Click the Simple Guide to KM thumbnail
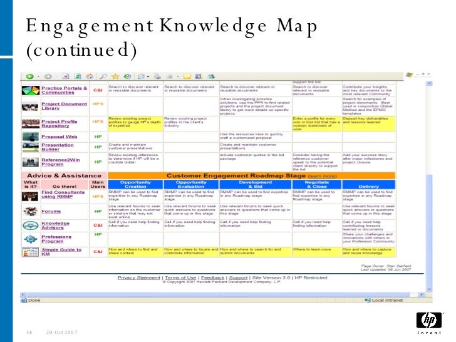This screenshot has height=342, width=456. tap(31, 252)
